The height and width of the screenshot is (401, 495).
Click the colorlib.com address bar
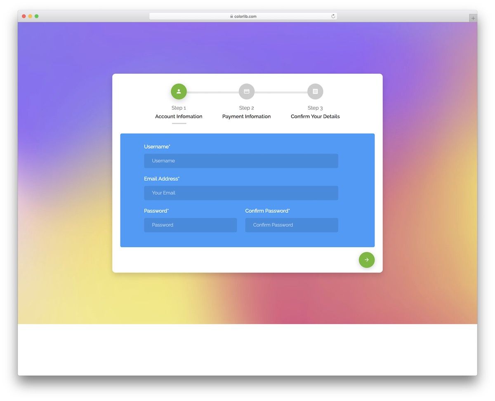pos(243,17)
